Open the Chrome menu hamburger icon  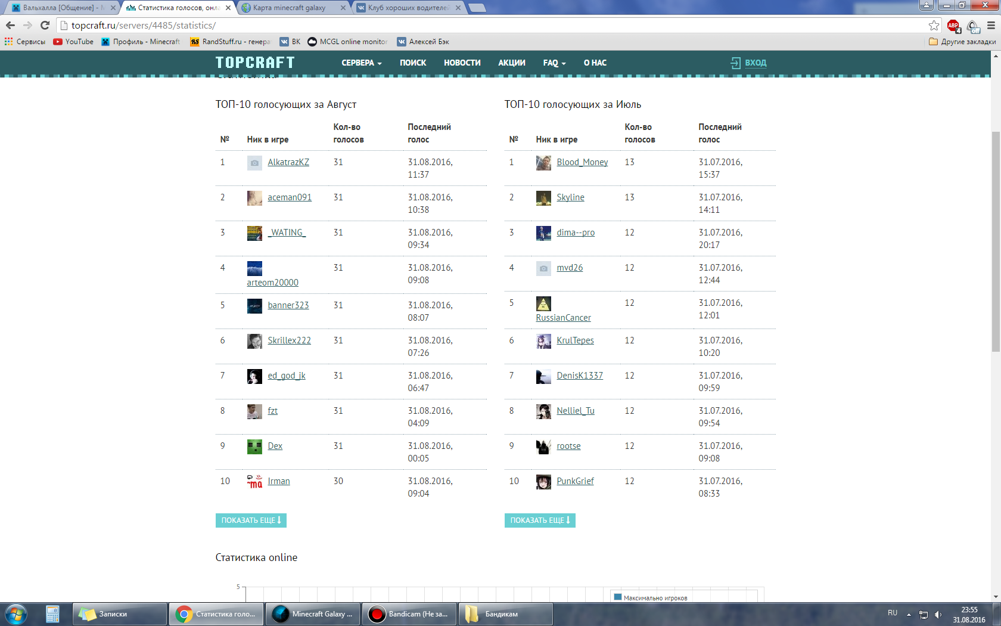991,25
